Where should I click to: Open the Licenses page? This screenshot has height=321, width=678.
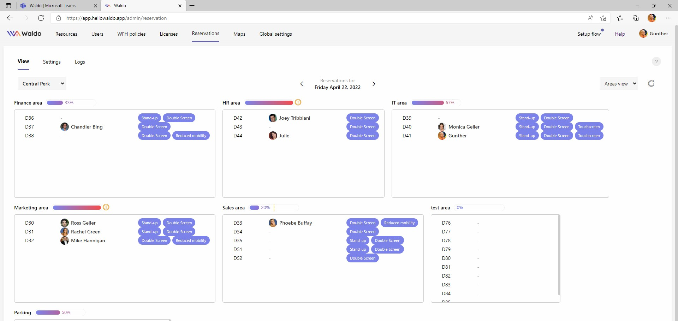click(x=169, y=34)
